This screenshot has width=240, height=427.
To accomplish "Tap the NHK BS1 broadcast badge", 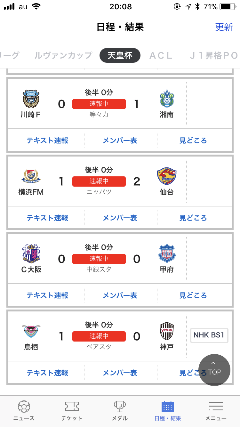I will [209, 335].
